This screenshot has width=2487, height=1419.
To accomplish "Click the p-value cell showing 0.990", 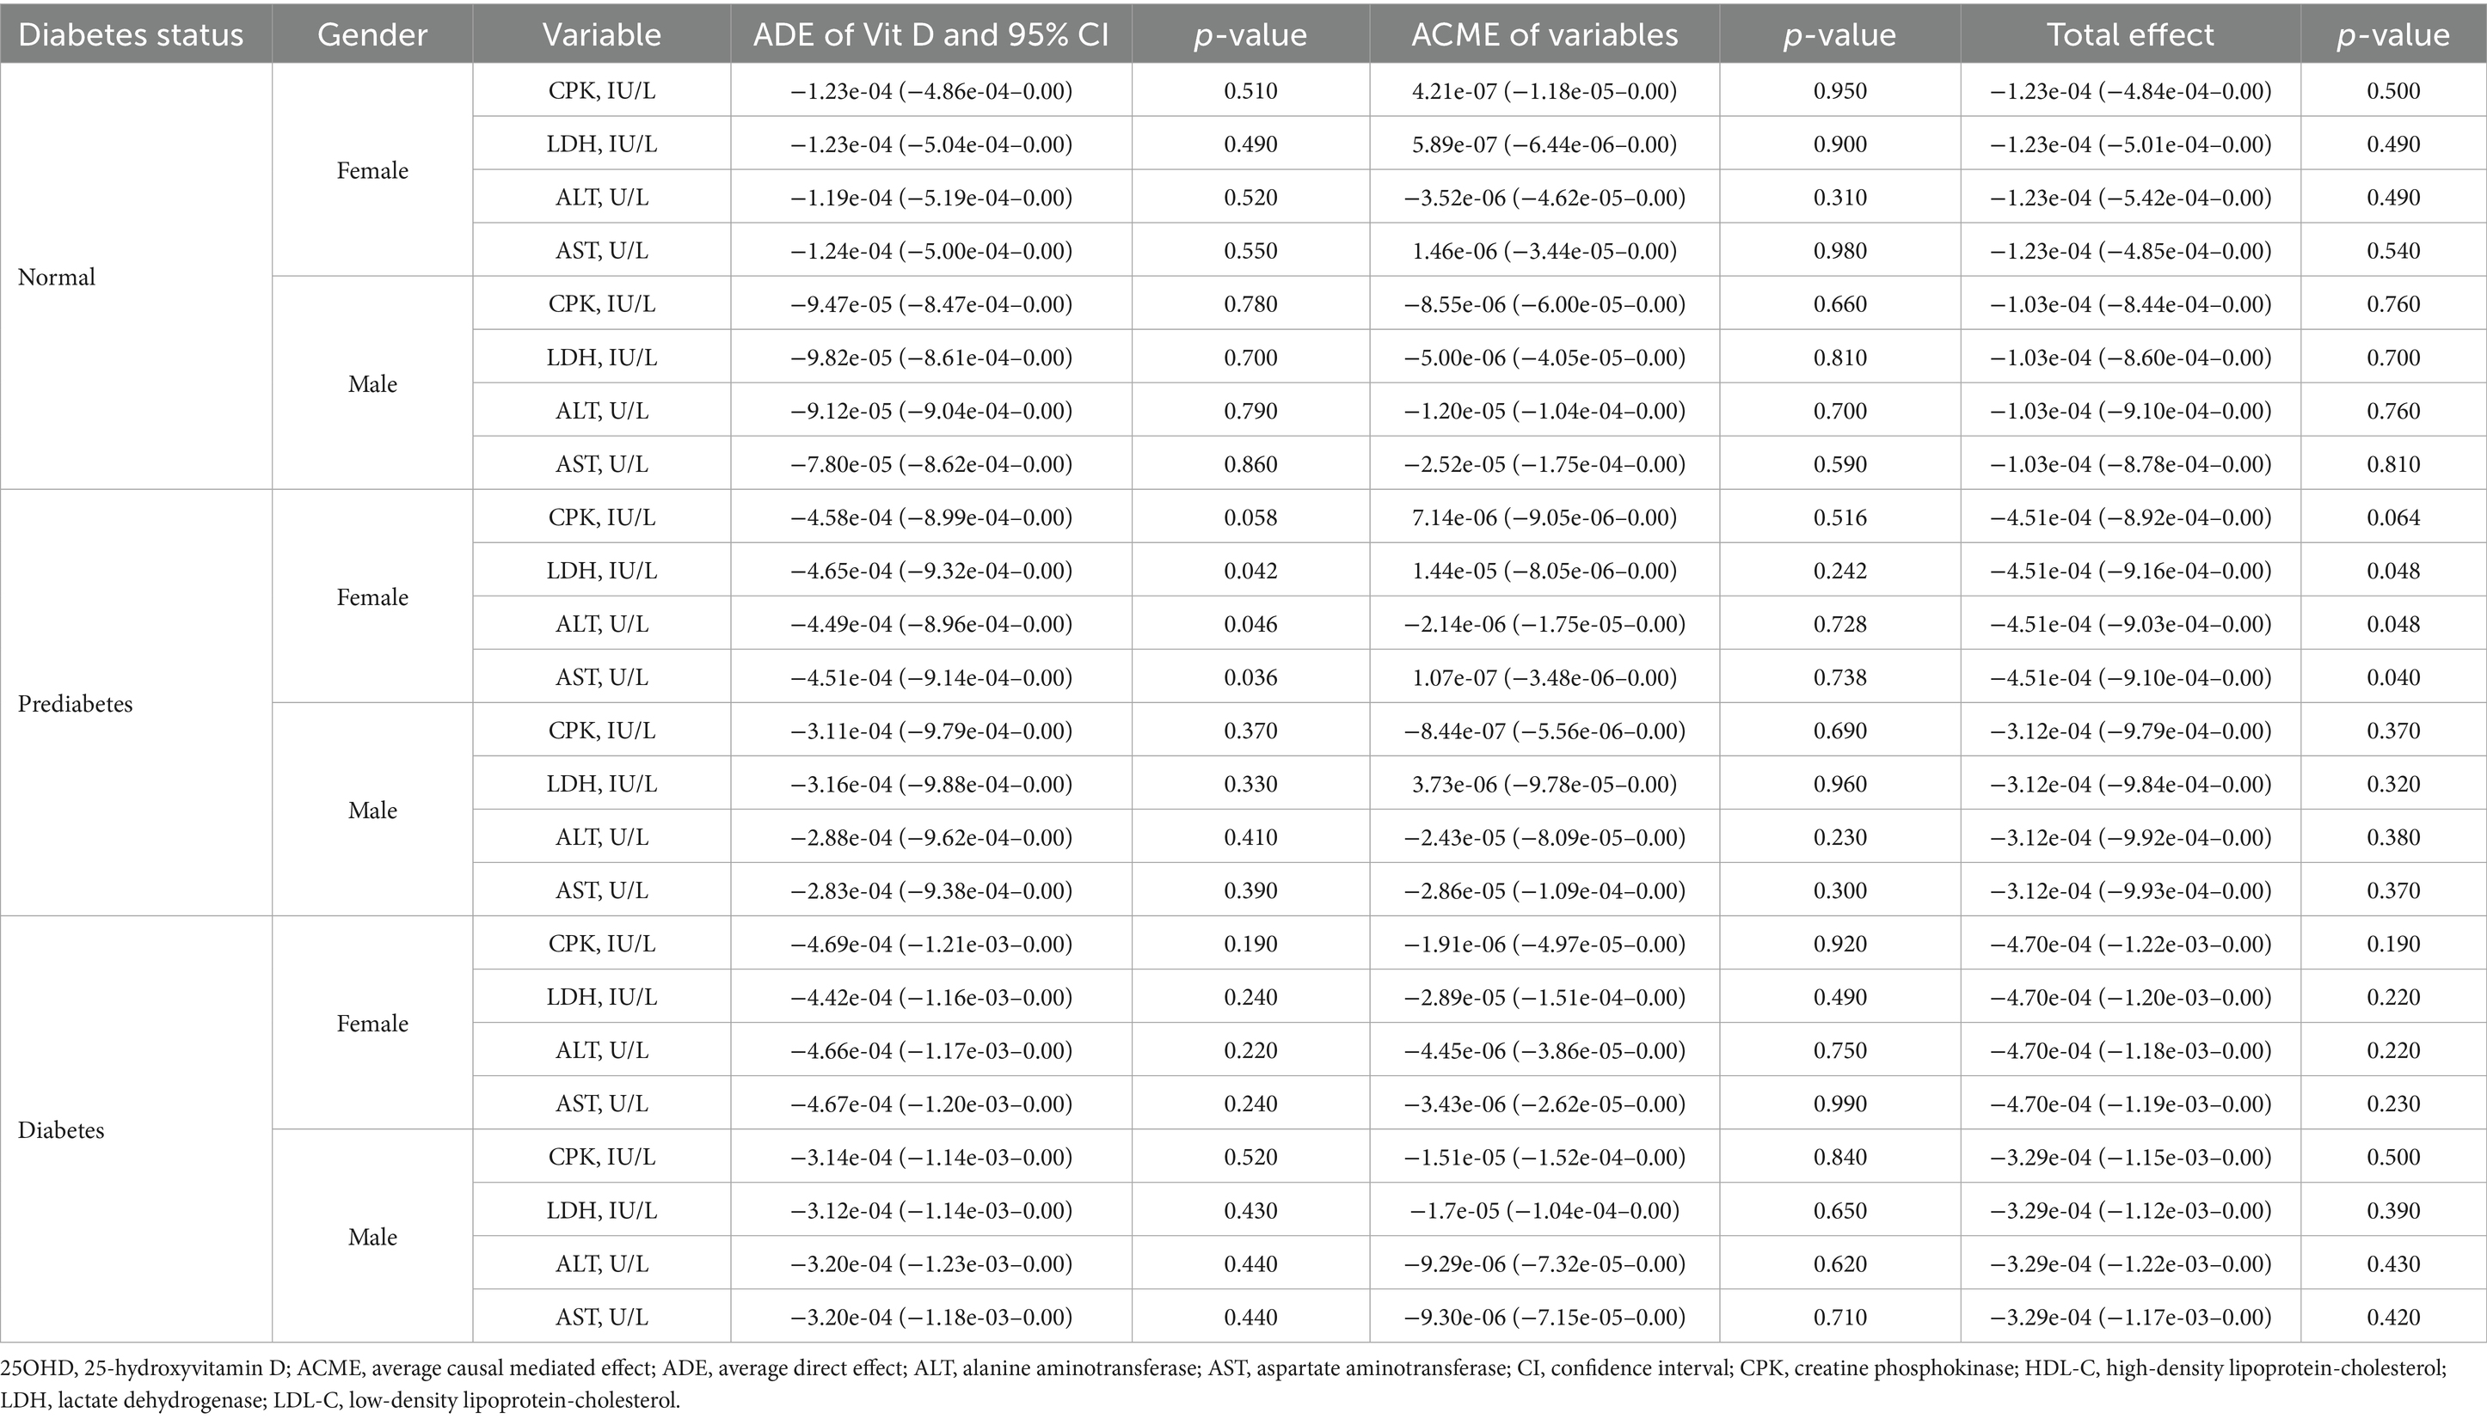I will tap(1840, 1104).
